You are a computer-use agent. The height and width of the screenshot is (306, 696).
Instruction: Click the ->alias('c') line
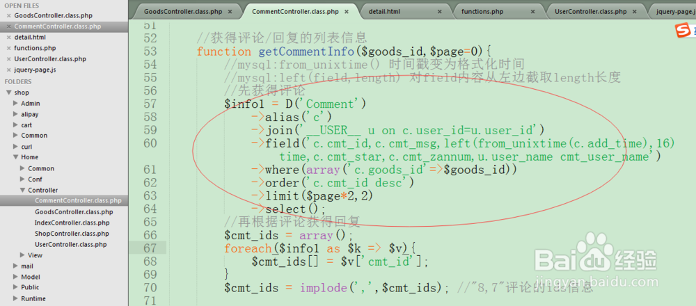point(292,117)
